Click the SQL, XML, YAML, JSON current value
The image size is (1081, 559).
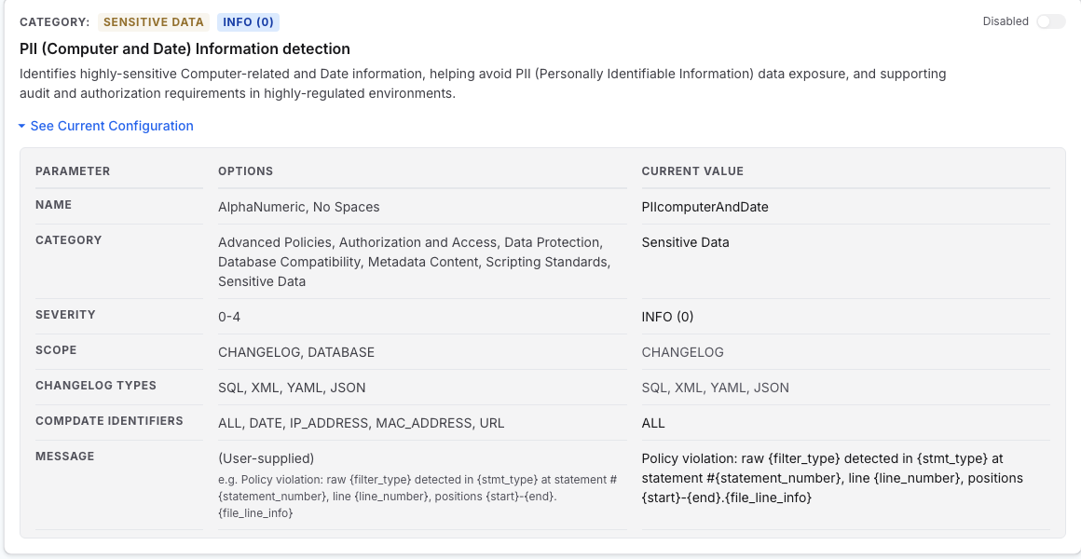tap(715, 389)
